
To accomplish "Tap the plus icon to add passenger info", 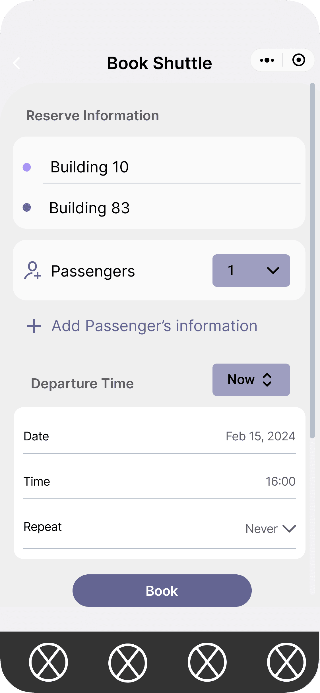I will [x=34, y=326].
